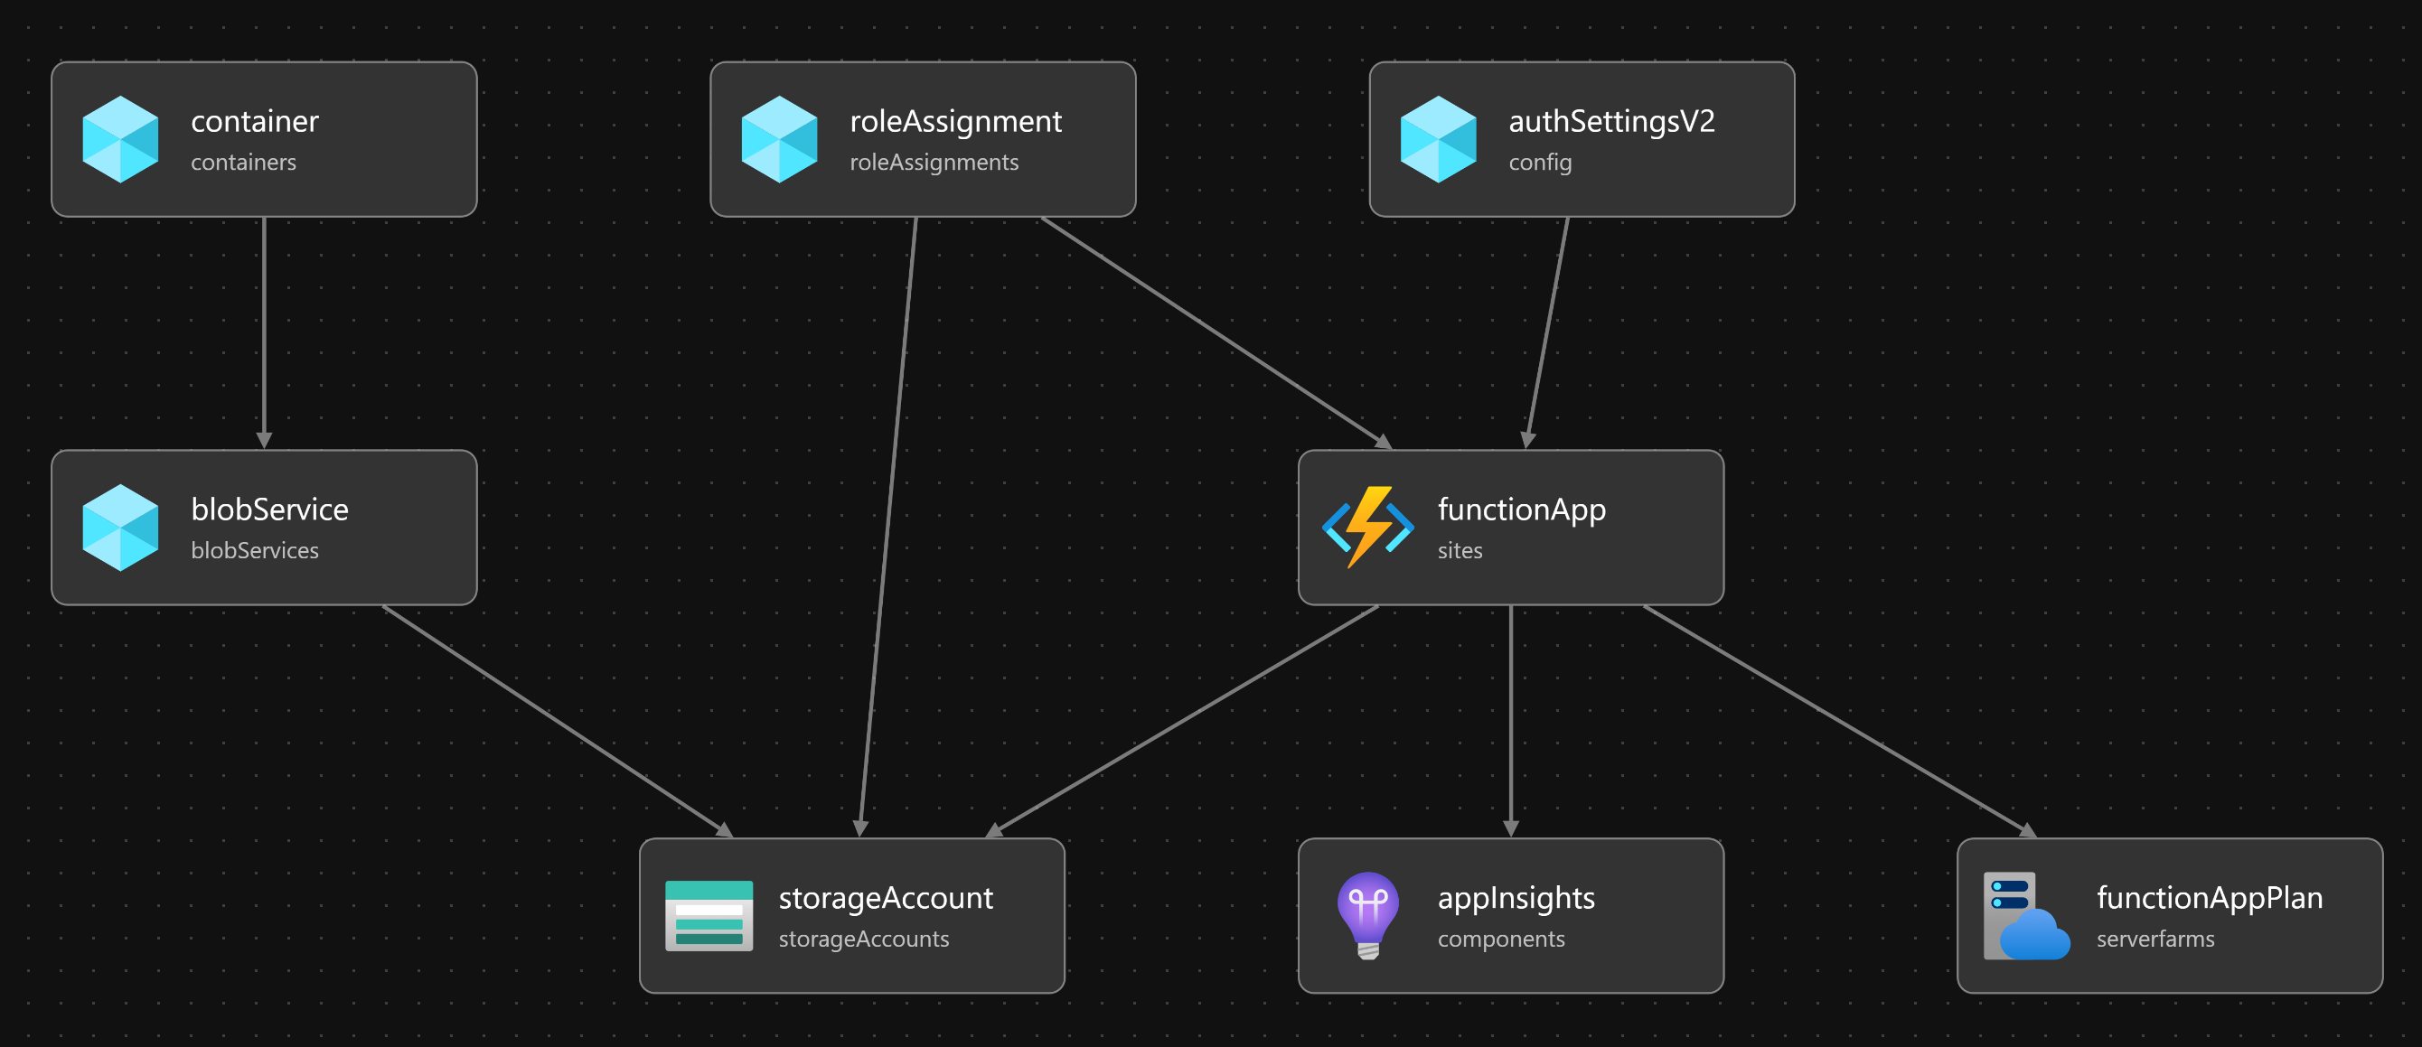Select the functionAppPlan node label

(x=2209, y=898)
